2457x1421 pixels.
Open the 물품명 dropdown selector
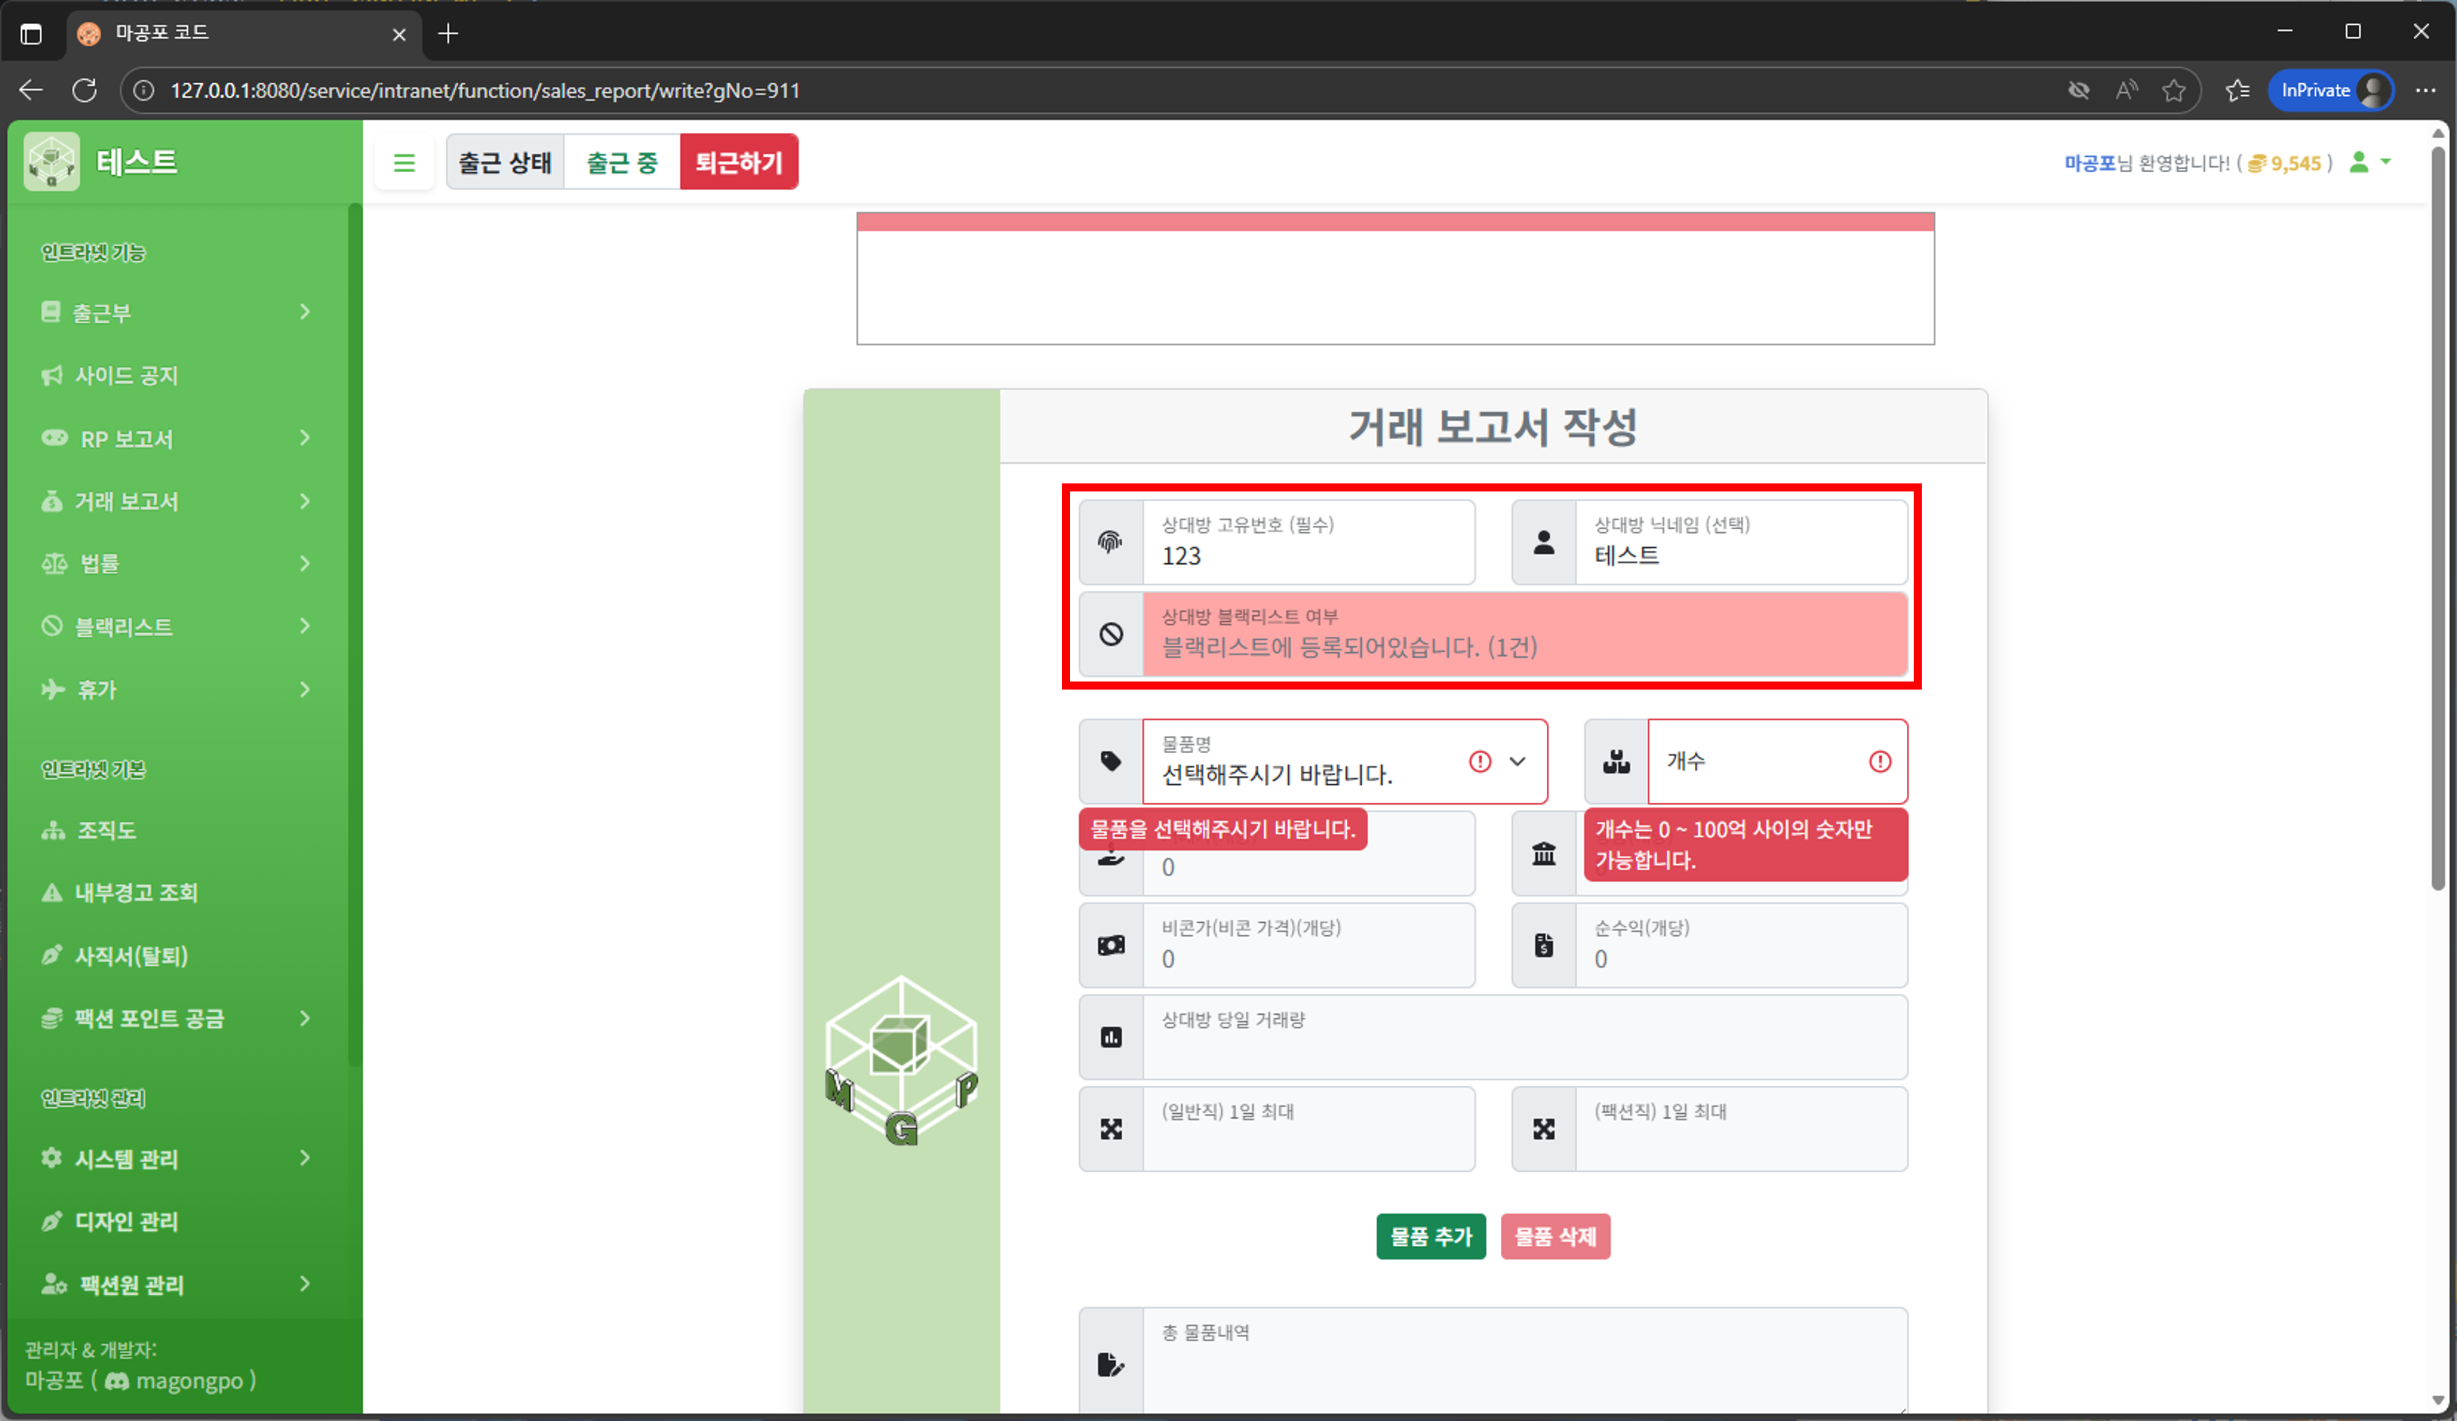pos(1517,762)
